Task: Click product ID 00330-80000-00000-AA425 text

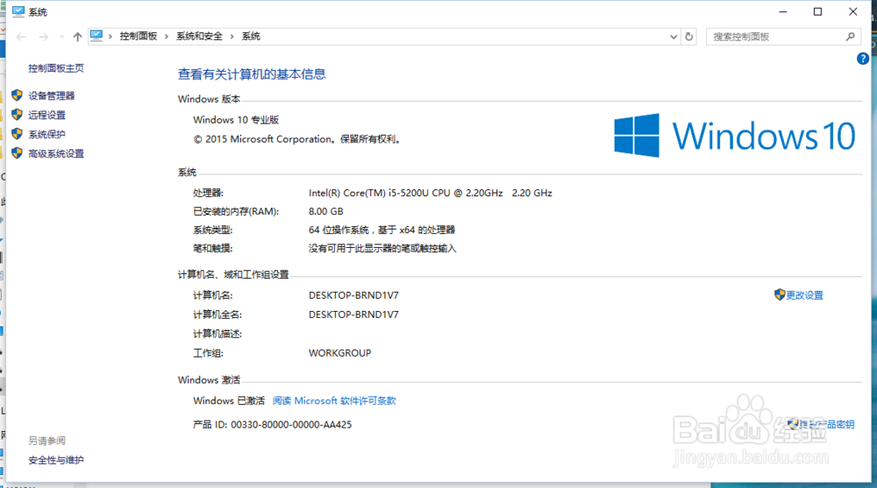Action: point(273,425)
